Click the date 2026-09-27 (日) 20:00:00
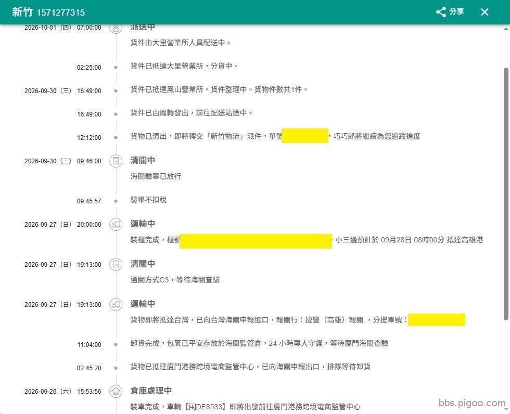 click(x=63, y=225)
